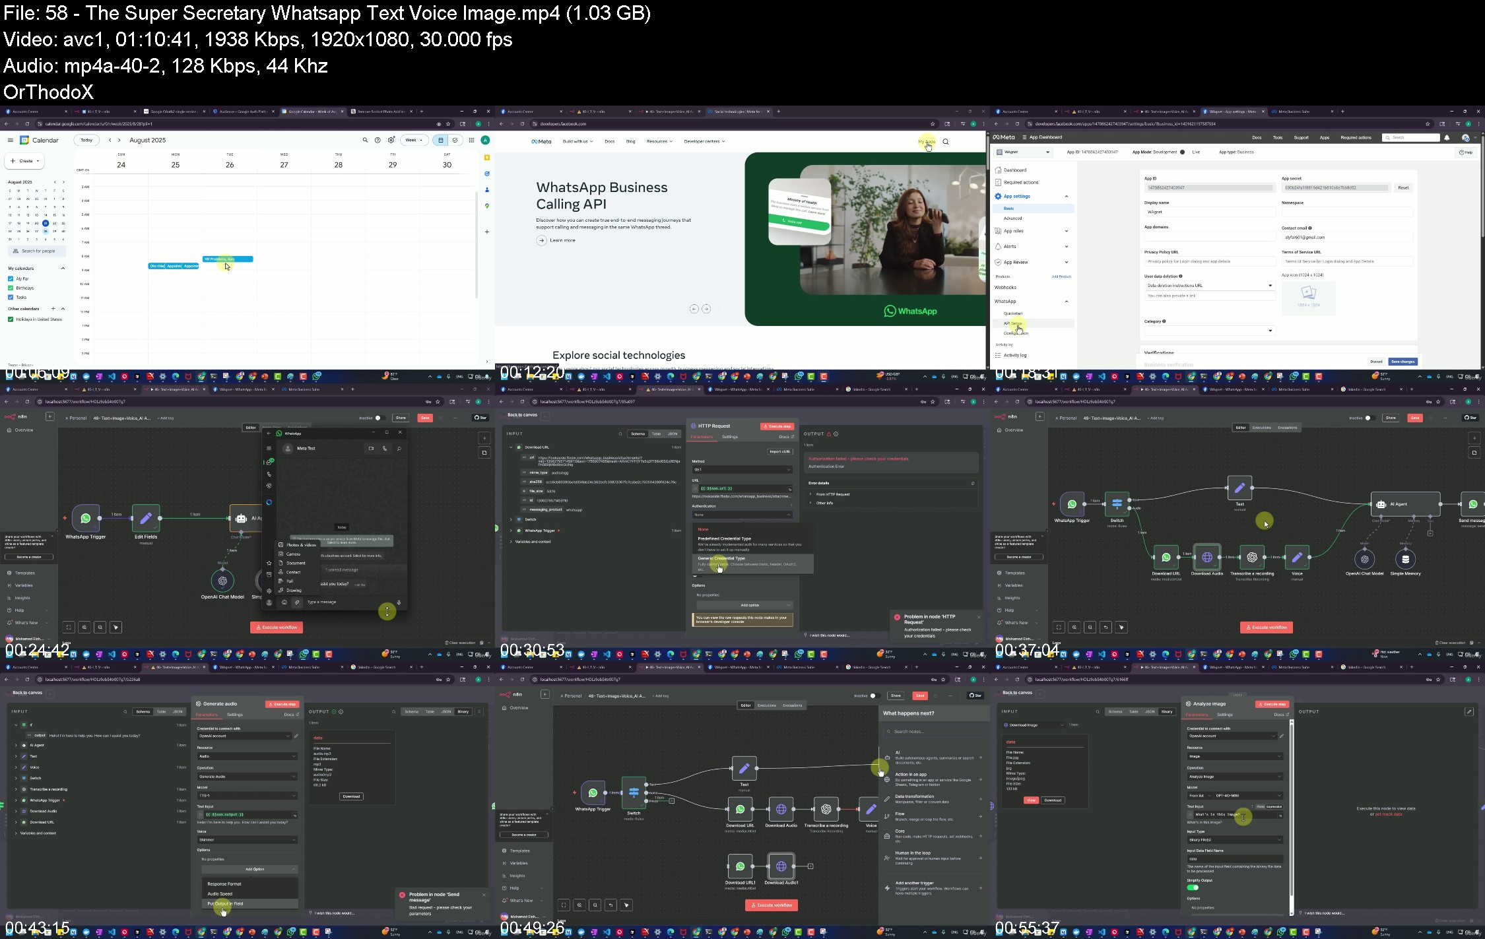The image size is (1485, 939).
Task: Open the Create dropdown in Google Calendar
Action: [25, 160]
